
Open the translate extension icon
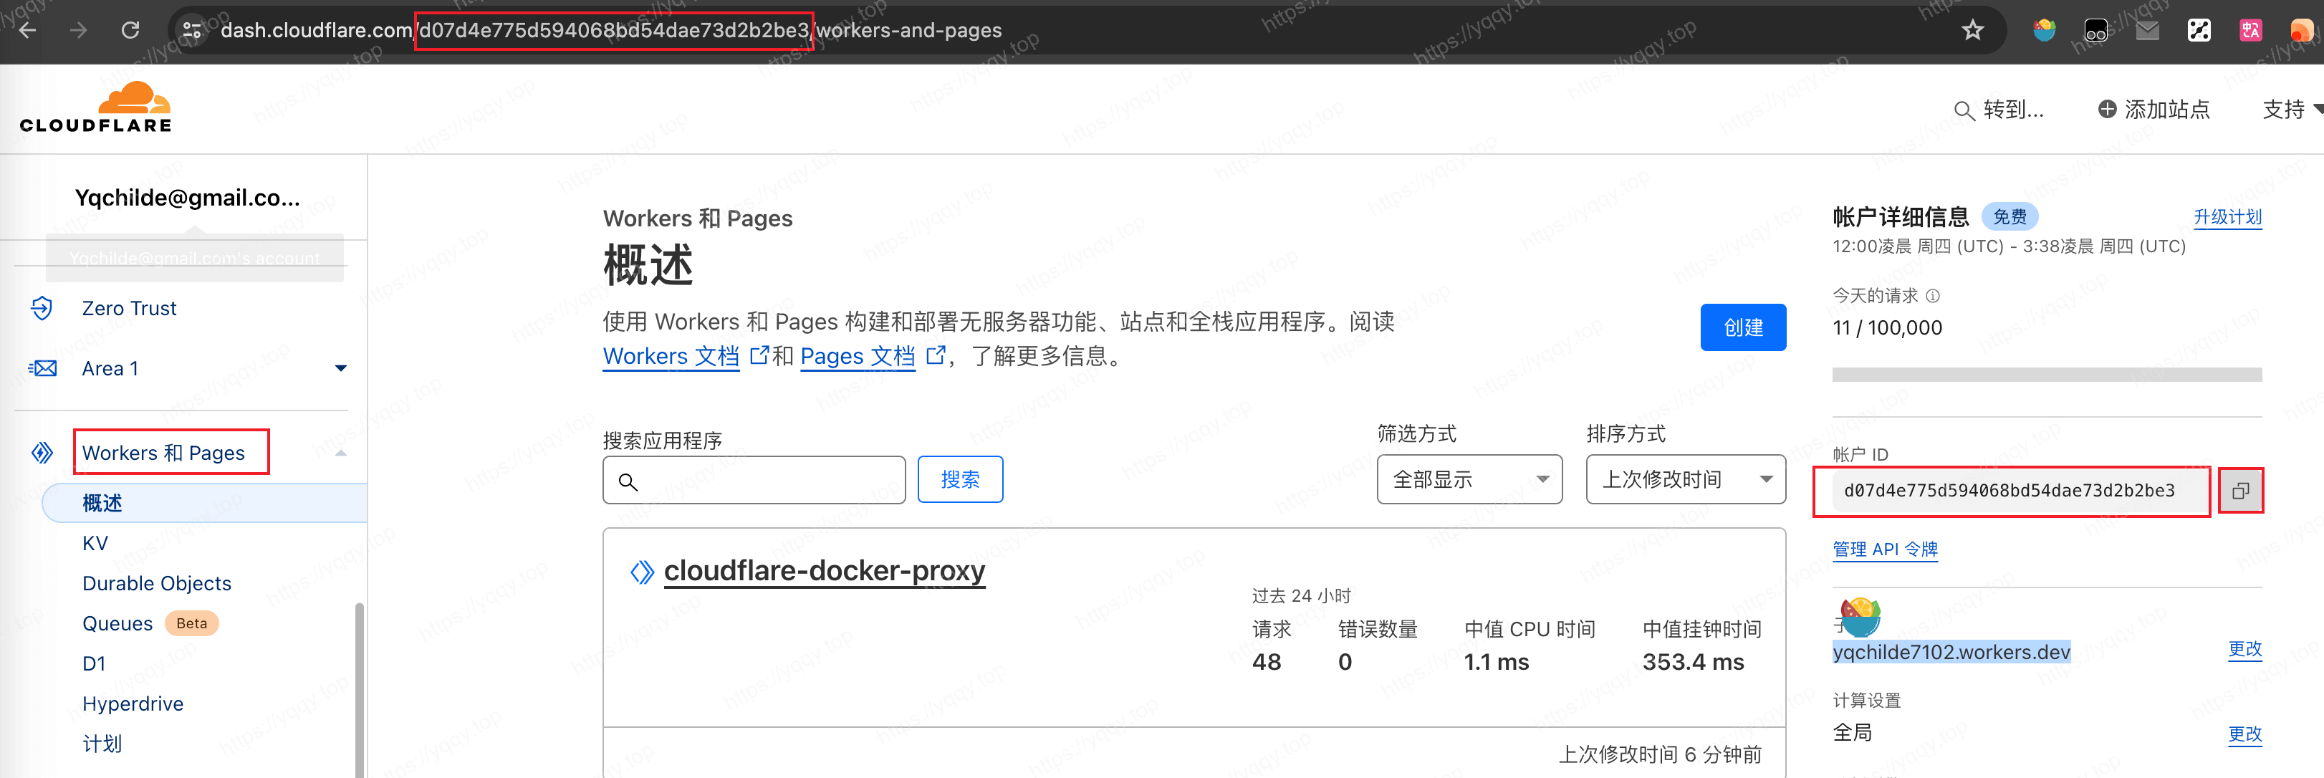(2250, 31)
